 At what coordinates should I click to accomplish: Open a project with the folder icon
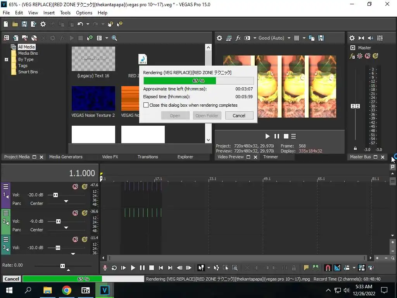[x=15, y=24]
